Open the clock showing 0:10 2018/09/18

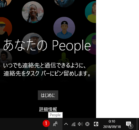tap(112, 124)
